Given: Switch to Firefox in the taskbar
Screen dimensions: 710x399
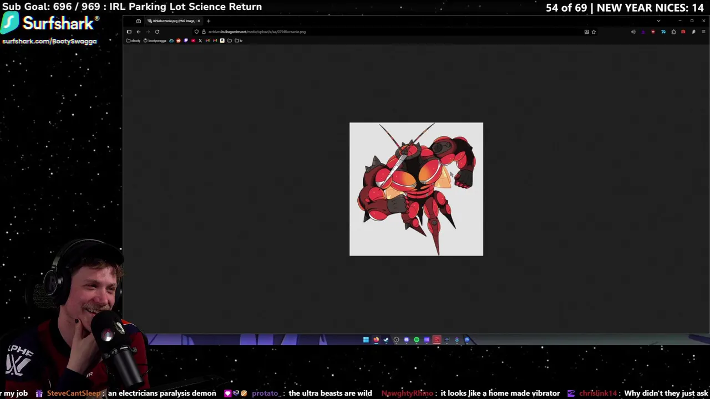Looking at the screenshot, I should pos(376,340).
